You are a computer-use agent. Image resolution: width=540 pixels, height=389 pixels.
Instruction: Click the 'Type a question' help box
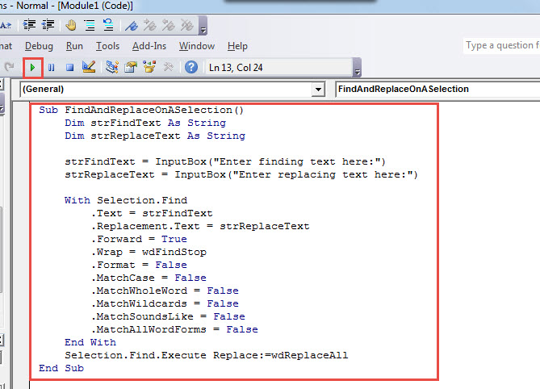(500, 46)
